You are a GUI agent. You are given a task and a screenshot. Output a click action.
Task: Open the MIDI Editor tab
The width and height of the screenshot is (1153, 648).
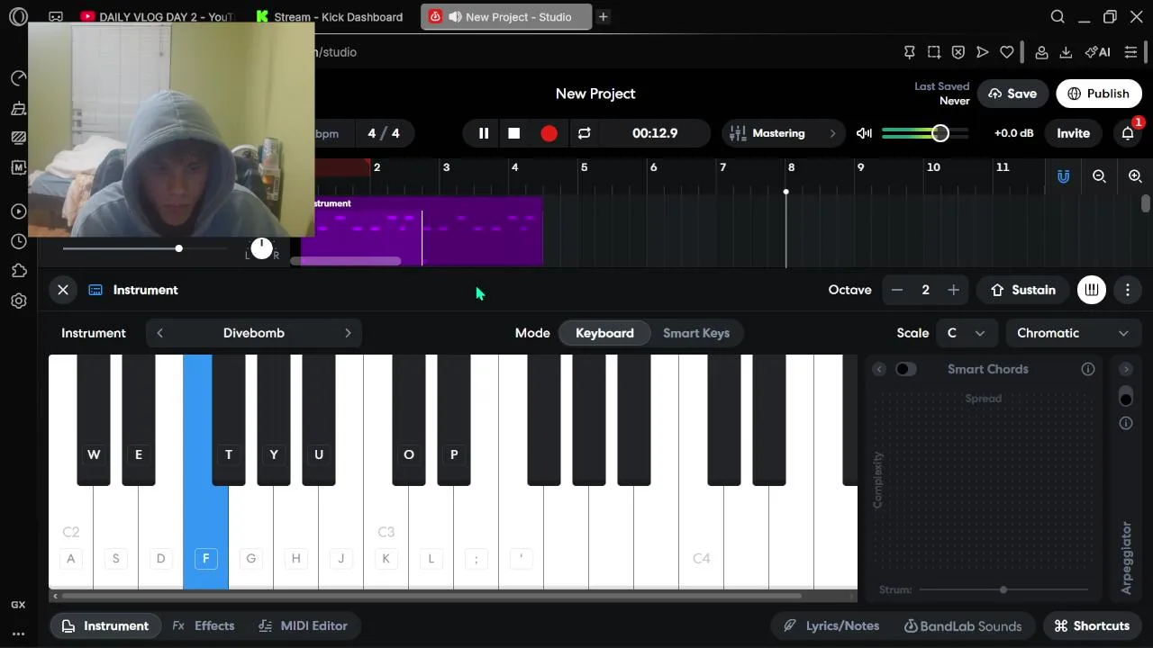tap(303, 625)
